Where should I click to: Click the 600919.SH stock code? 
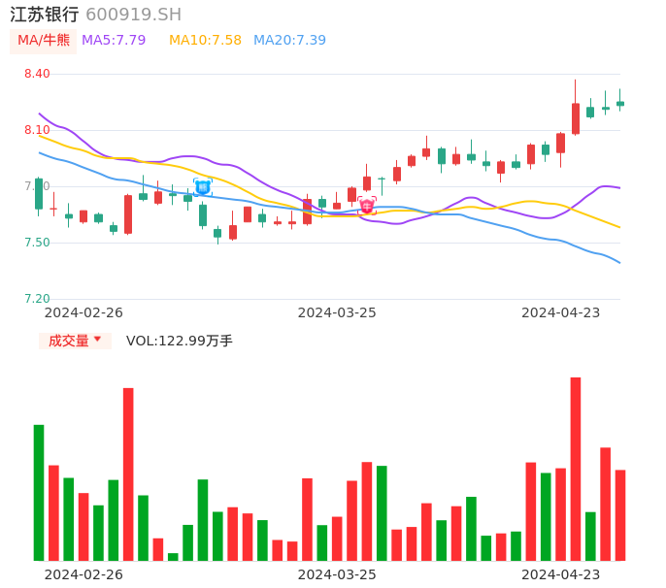tap(133, 15)
